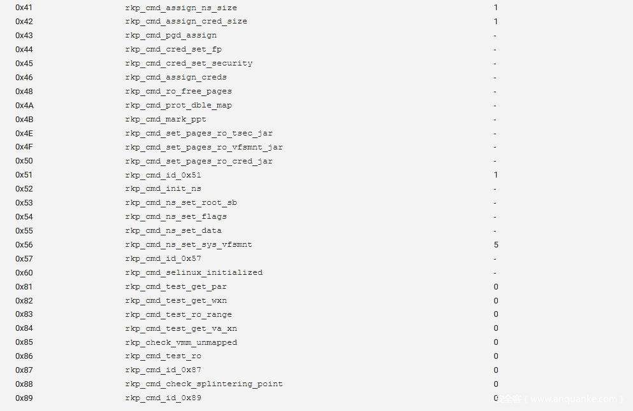The image size is (633, 411).
Task: Select the rkp_cmd_cred_set_fp entry
Action: [173, 50]
